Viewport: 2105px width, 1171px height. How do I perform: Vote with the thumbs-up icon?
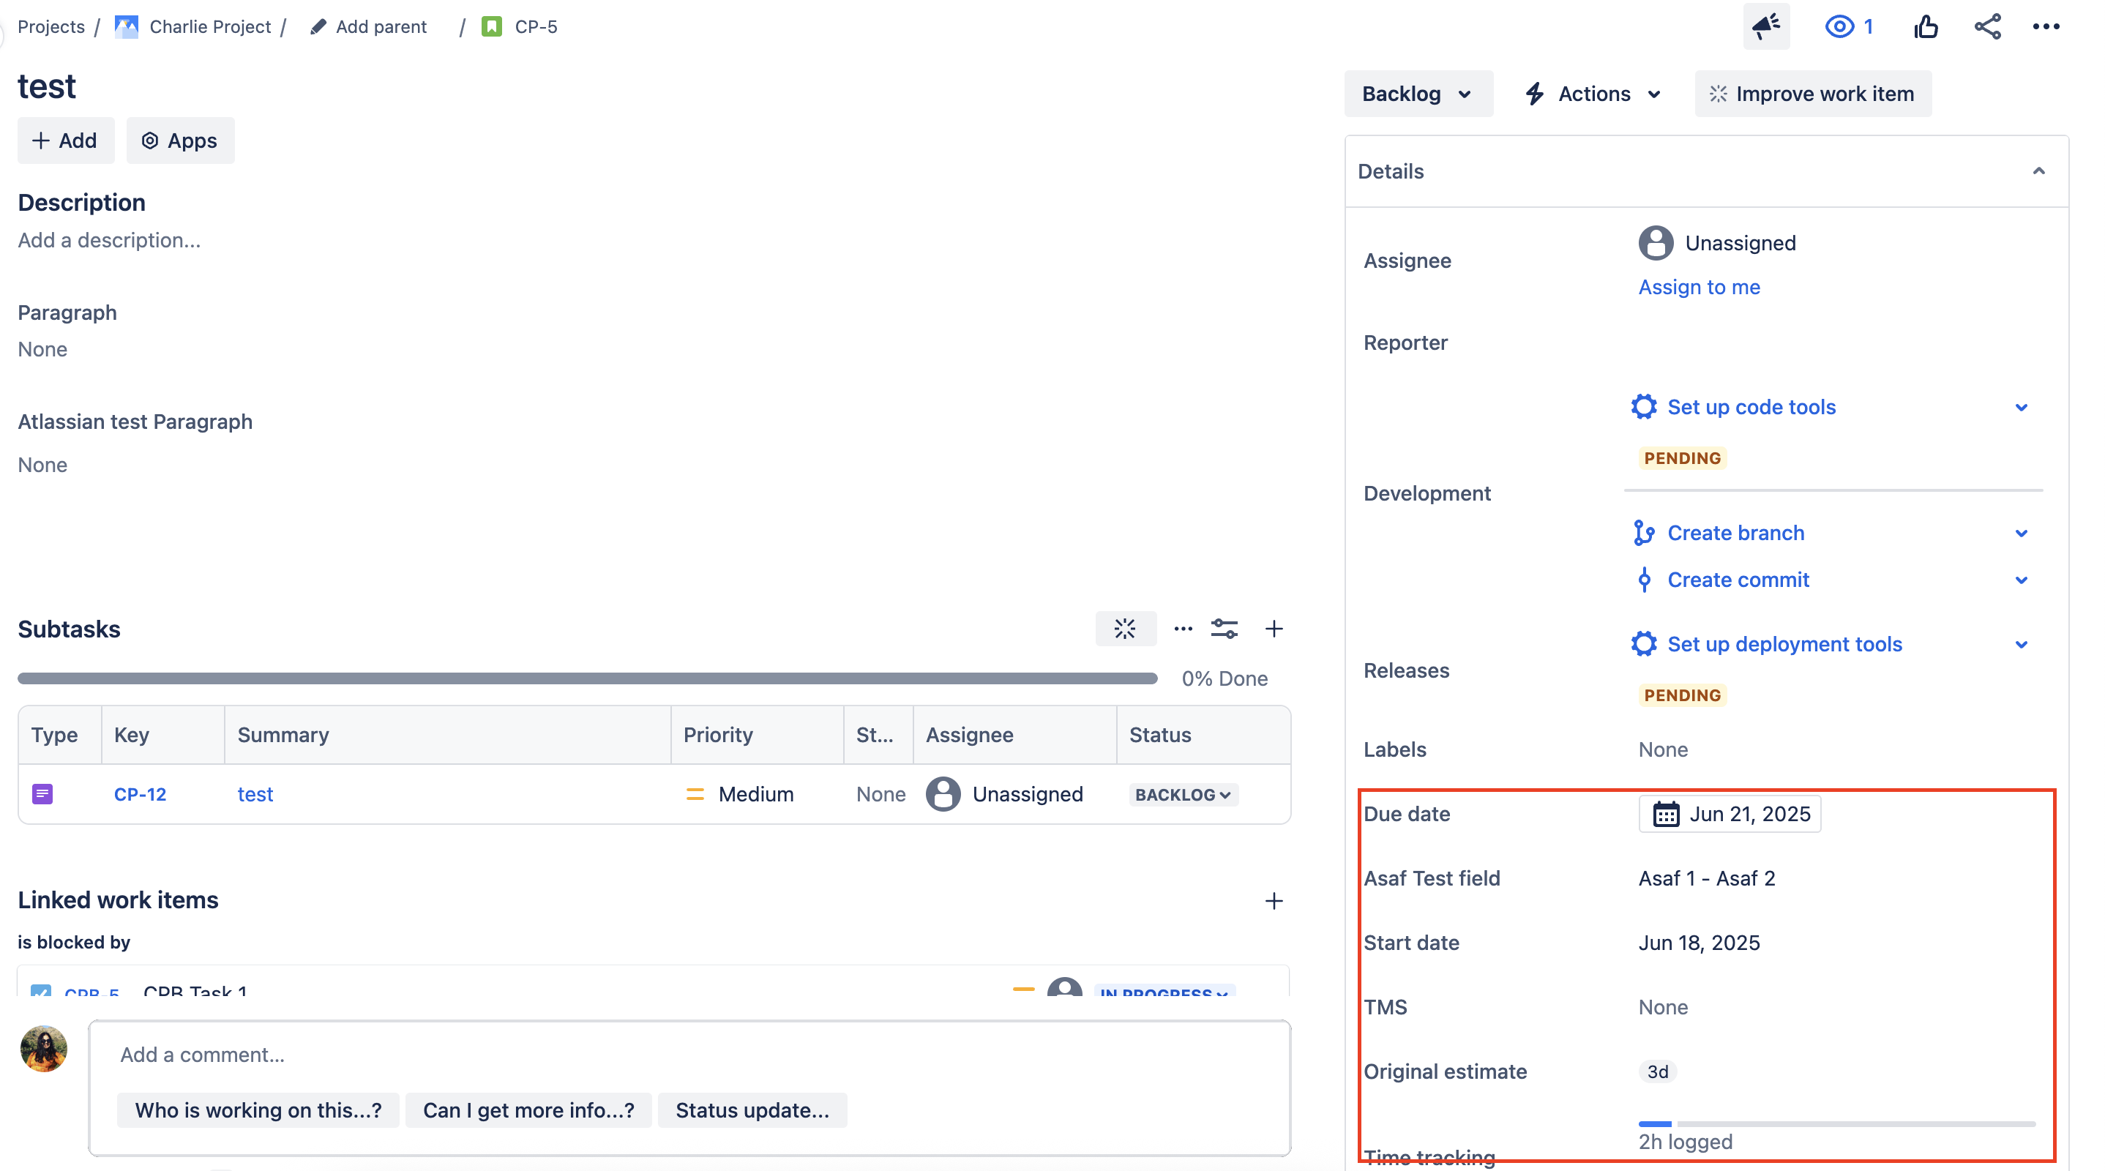tap(1925, 26)
